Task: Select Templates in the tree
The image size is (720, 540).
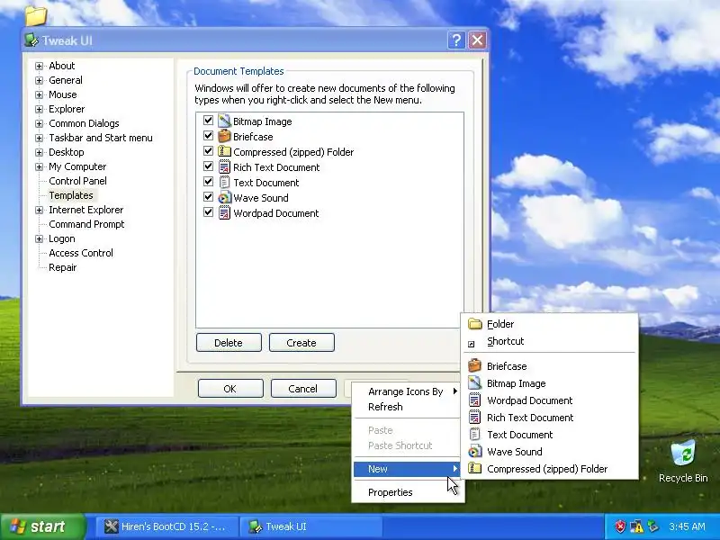Action: click(71, 195)
